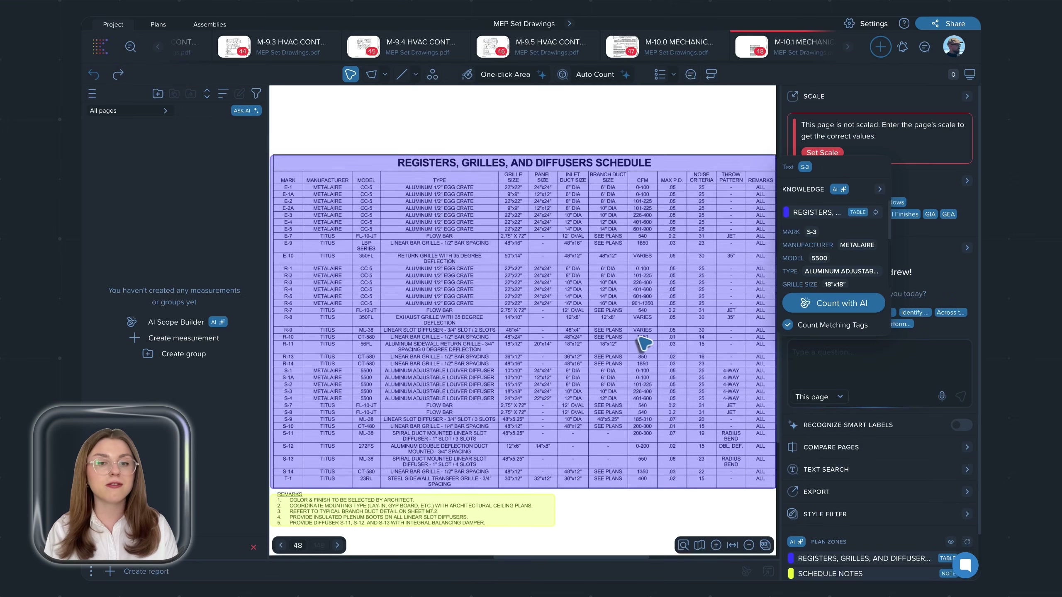Open M-9.4 HVAC CONT page tab

click(x=407, y=47)
